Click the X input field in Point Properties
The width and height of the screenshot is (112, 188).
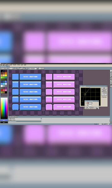click(x=89, y=103)
